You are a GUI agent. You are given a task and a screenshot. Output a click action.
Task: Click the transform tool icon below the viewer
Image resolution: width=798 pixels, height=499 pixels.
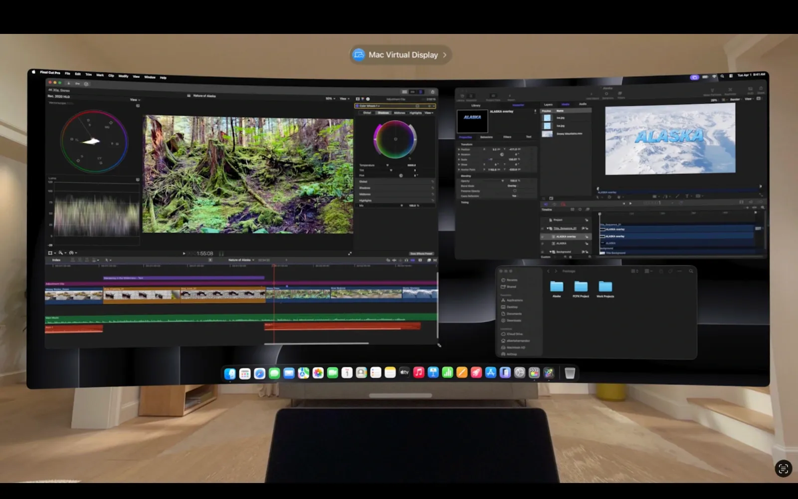click(x=51, y=253)
